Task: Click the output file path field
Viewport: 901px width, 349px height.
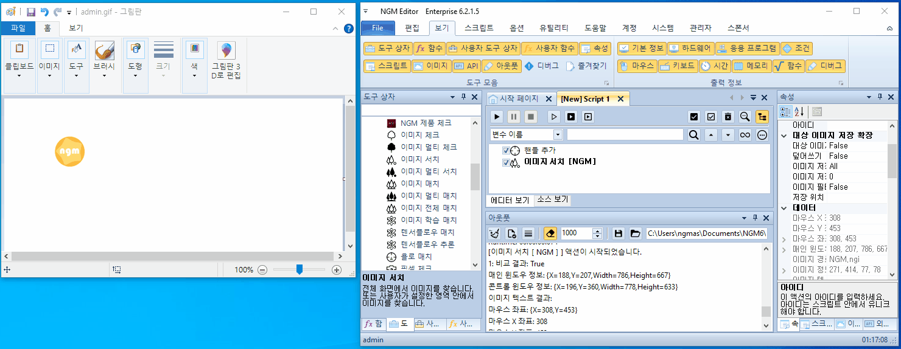Action: point(706,233)
